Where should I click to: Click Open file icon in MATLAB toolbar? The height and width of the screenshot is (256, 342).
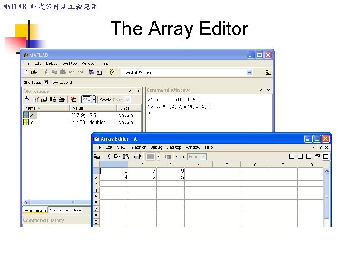pos(34,72)
